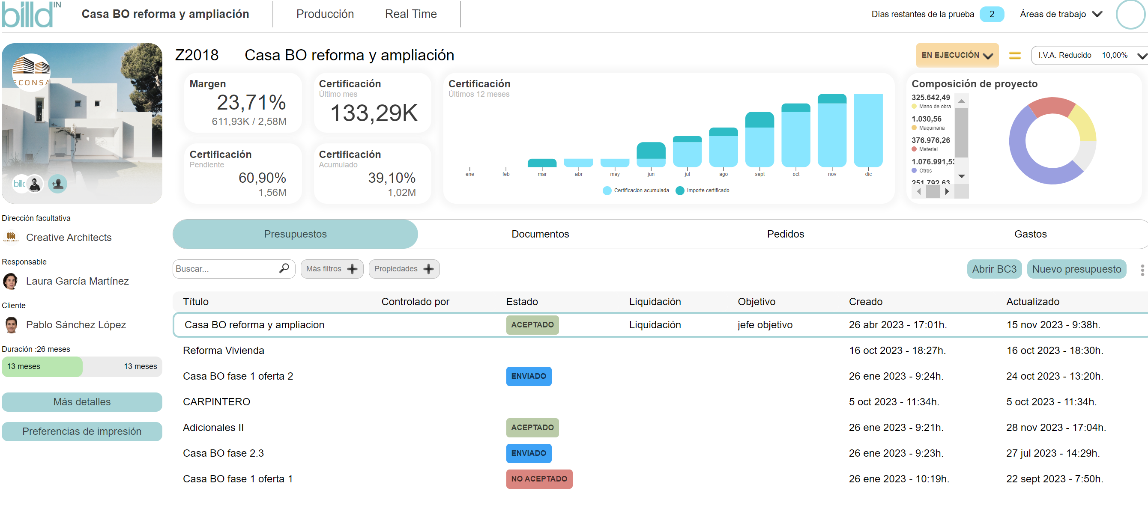Switch to the Documentos tab
The image size is (1148, 529).
[x=540, y=234]
